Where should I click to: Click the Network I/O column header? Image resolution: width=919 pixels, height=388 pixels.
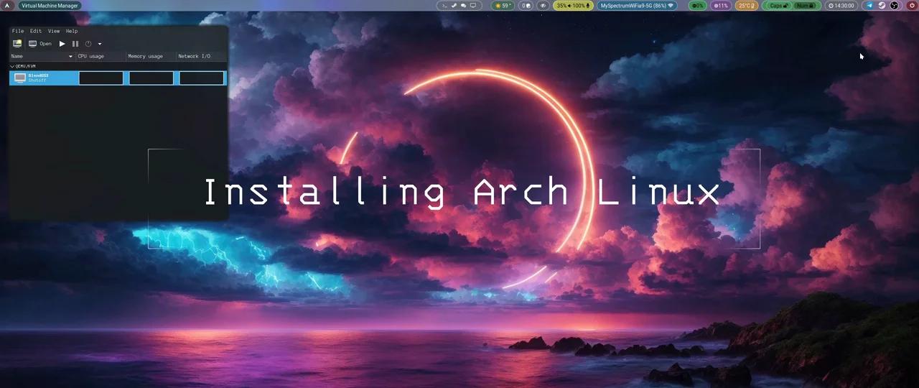tap(201, 56)
